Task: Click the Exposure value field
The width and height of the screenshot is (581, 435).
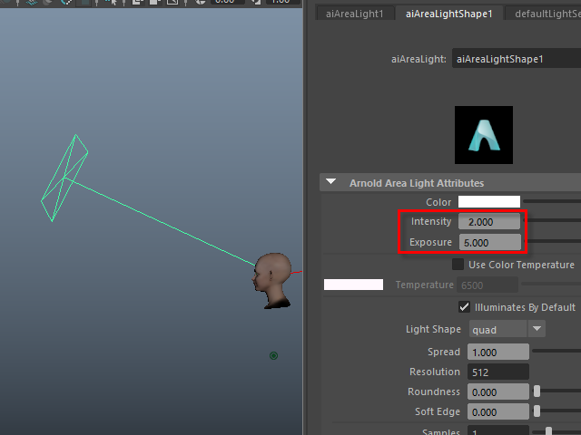Action: [489, 243]
